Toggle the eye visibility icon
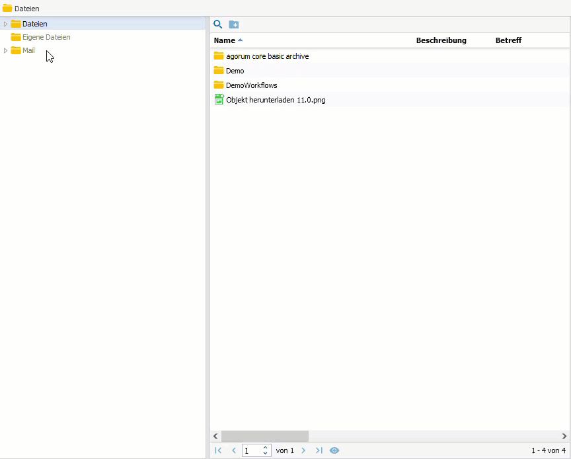The height and width of the screenshot is (459, 571). (334, 450)
